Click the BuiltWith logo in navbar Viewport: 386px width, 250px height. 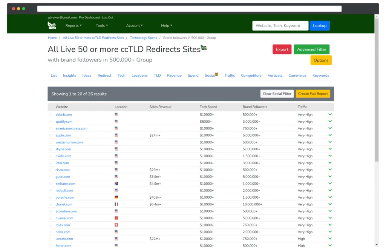pyautogui.click(x=52, y=25)
